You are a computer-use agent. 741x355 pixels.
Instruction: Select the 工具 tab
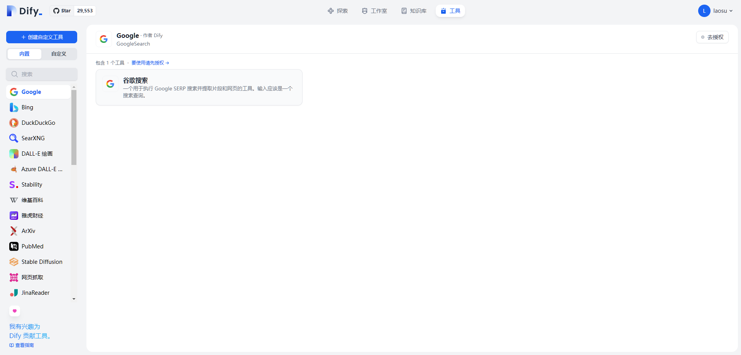pyautogui.click(x=450, y=11)
